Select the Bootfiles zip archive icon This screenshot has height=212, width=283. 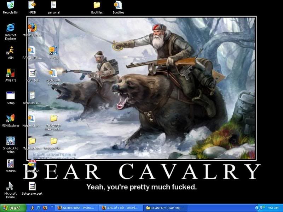coord(119,5)
